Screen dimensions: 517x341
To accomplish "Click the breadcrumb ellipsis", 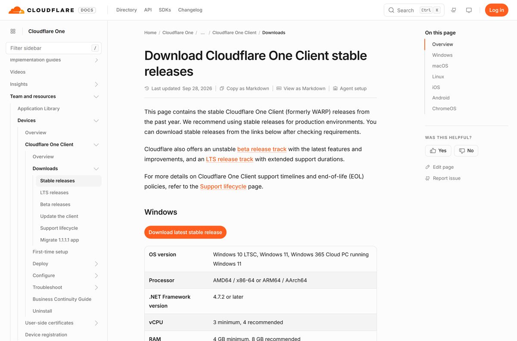I will [x=202, y=33].
